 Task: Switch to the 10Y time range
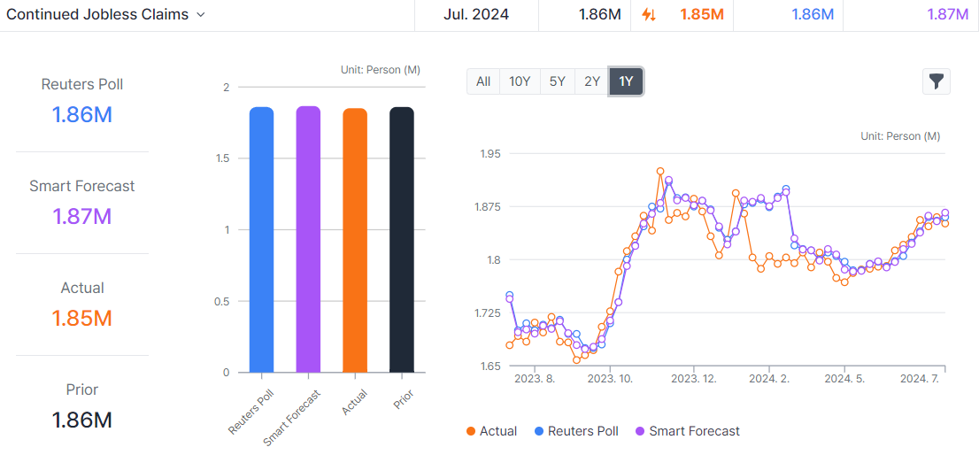pos(520,81)
